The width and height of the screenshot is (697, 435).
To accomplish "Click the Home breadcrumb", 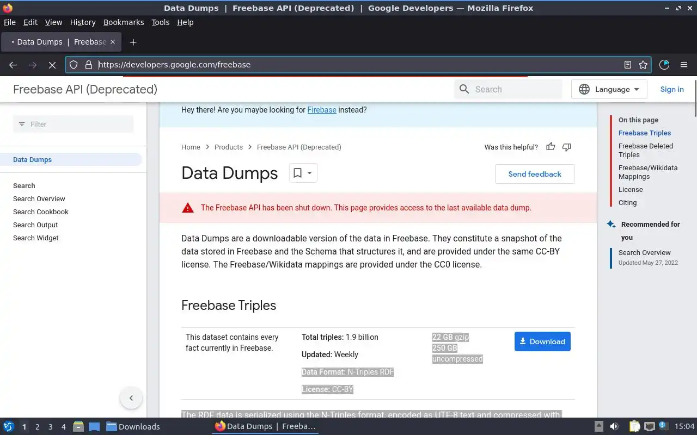I will (191, 147).
